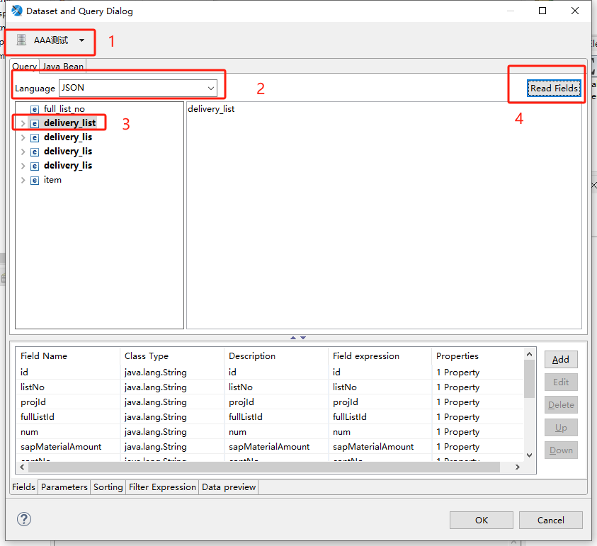Open the AAA测试 dataset dropdown

click(81, 41)
